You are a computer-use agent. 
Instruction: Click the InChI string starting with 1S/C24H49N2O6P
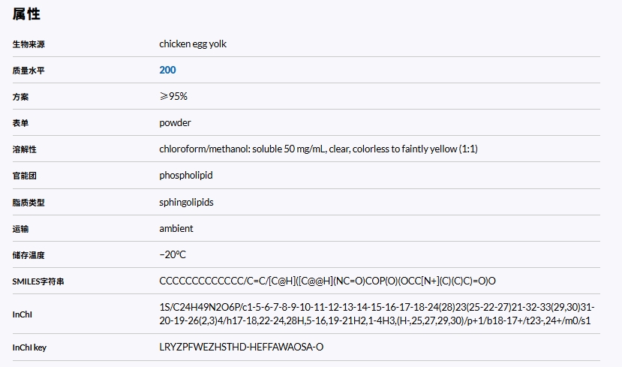(x=377, y=314)
